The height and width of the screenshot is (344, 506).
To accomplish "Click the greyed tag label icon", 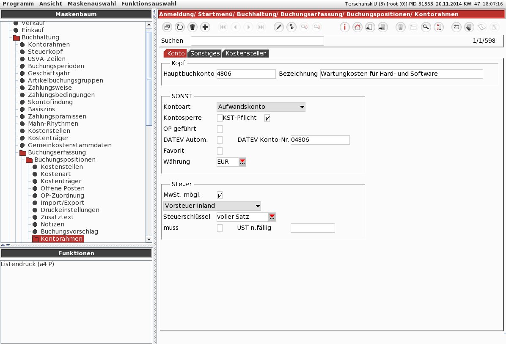I will click(482, 27).
